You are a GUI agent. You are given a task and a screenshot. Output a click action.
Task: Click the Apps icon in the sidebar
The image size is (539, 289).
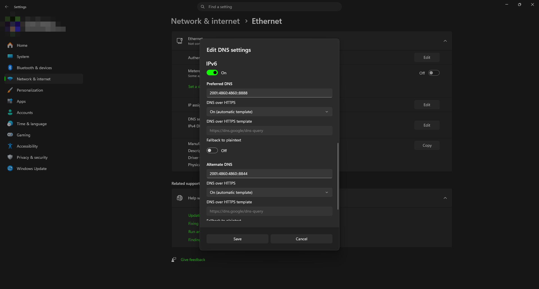click(x=10, y=101)
